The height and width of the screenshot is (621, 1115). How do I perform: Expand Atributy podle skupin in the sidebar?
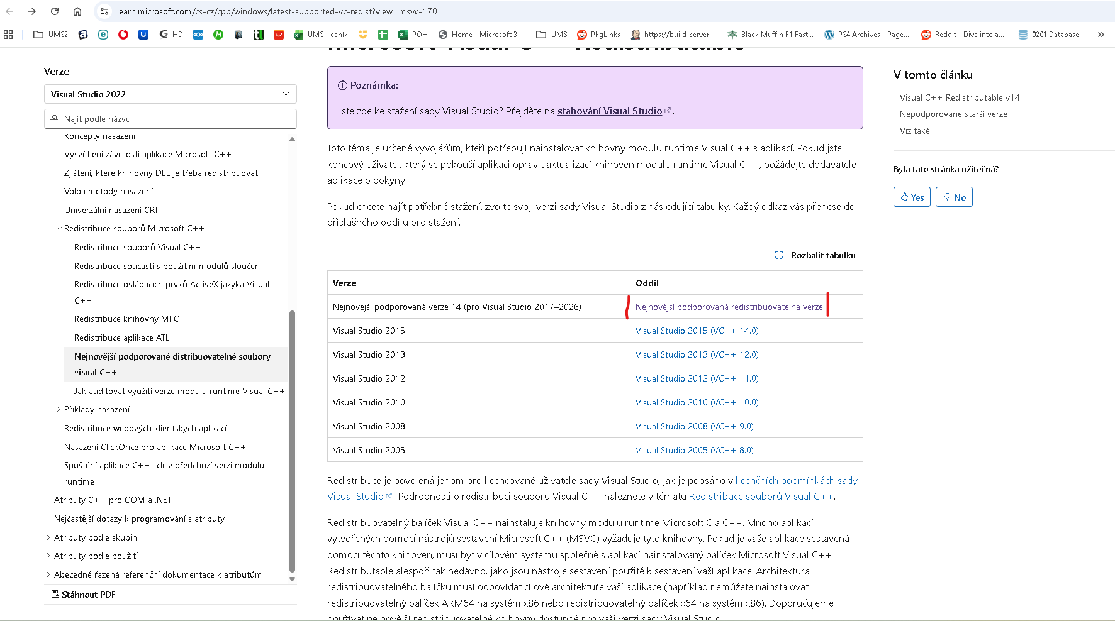[x=49, y=537]
